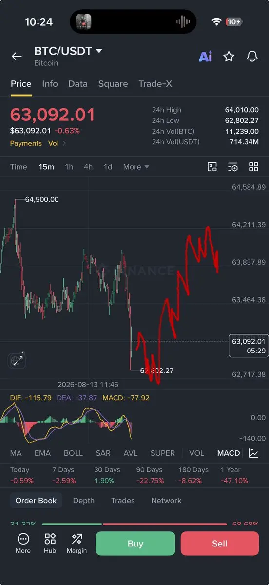269x585 pixels.
Task: Select the 4h chart interval
Action: coord(88,167)
